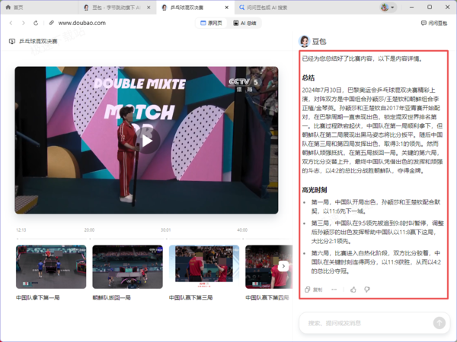Show next highlight clips with arrow
The width and height of the screenshot is (457, 342).
tap(283, 266)
